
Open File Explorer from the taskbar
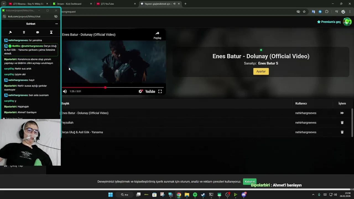click(x=187, y=195)
